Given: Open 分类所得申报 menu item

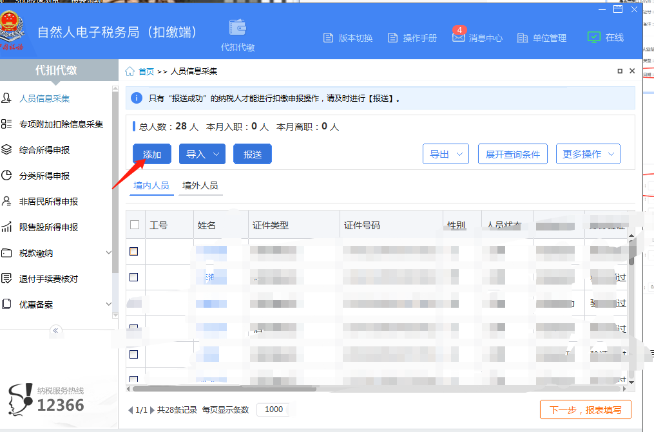Looking at the screenshot, I should click(x=44, y=176).
